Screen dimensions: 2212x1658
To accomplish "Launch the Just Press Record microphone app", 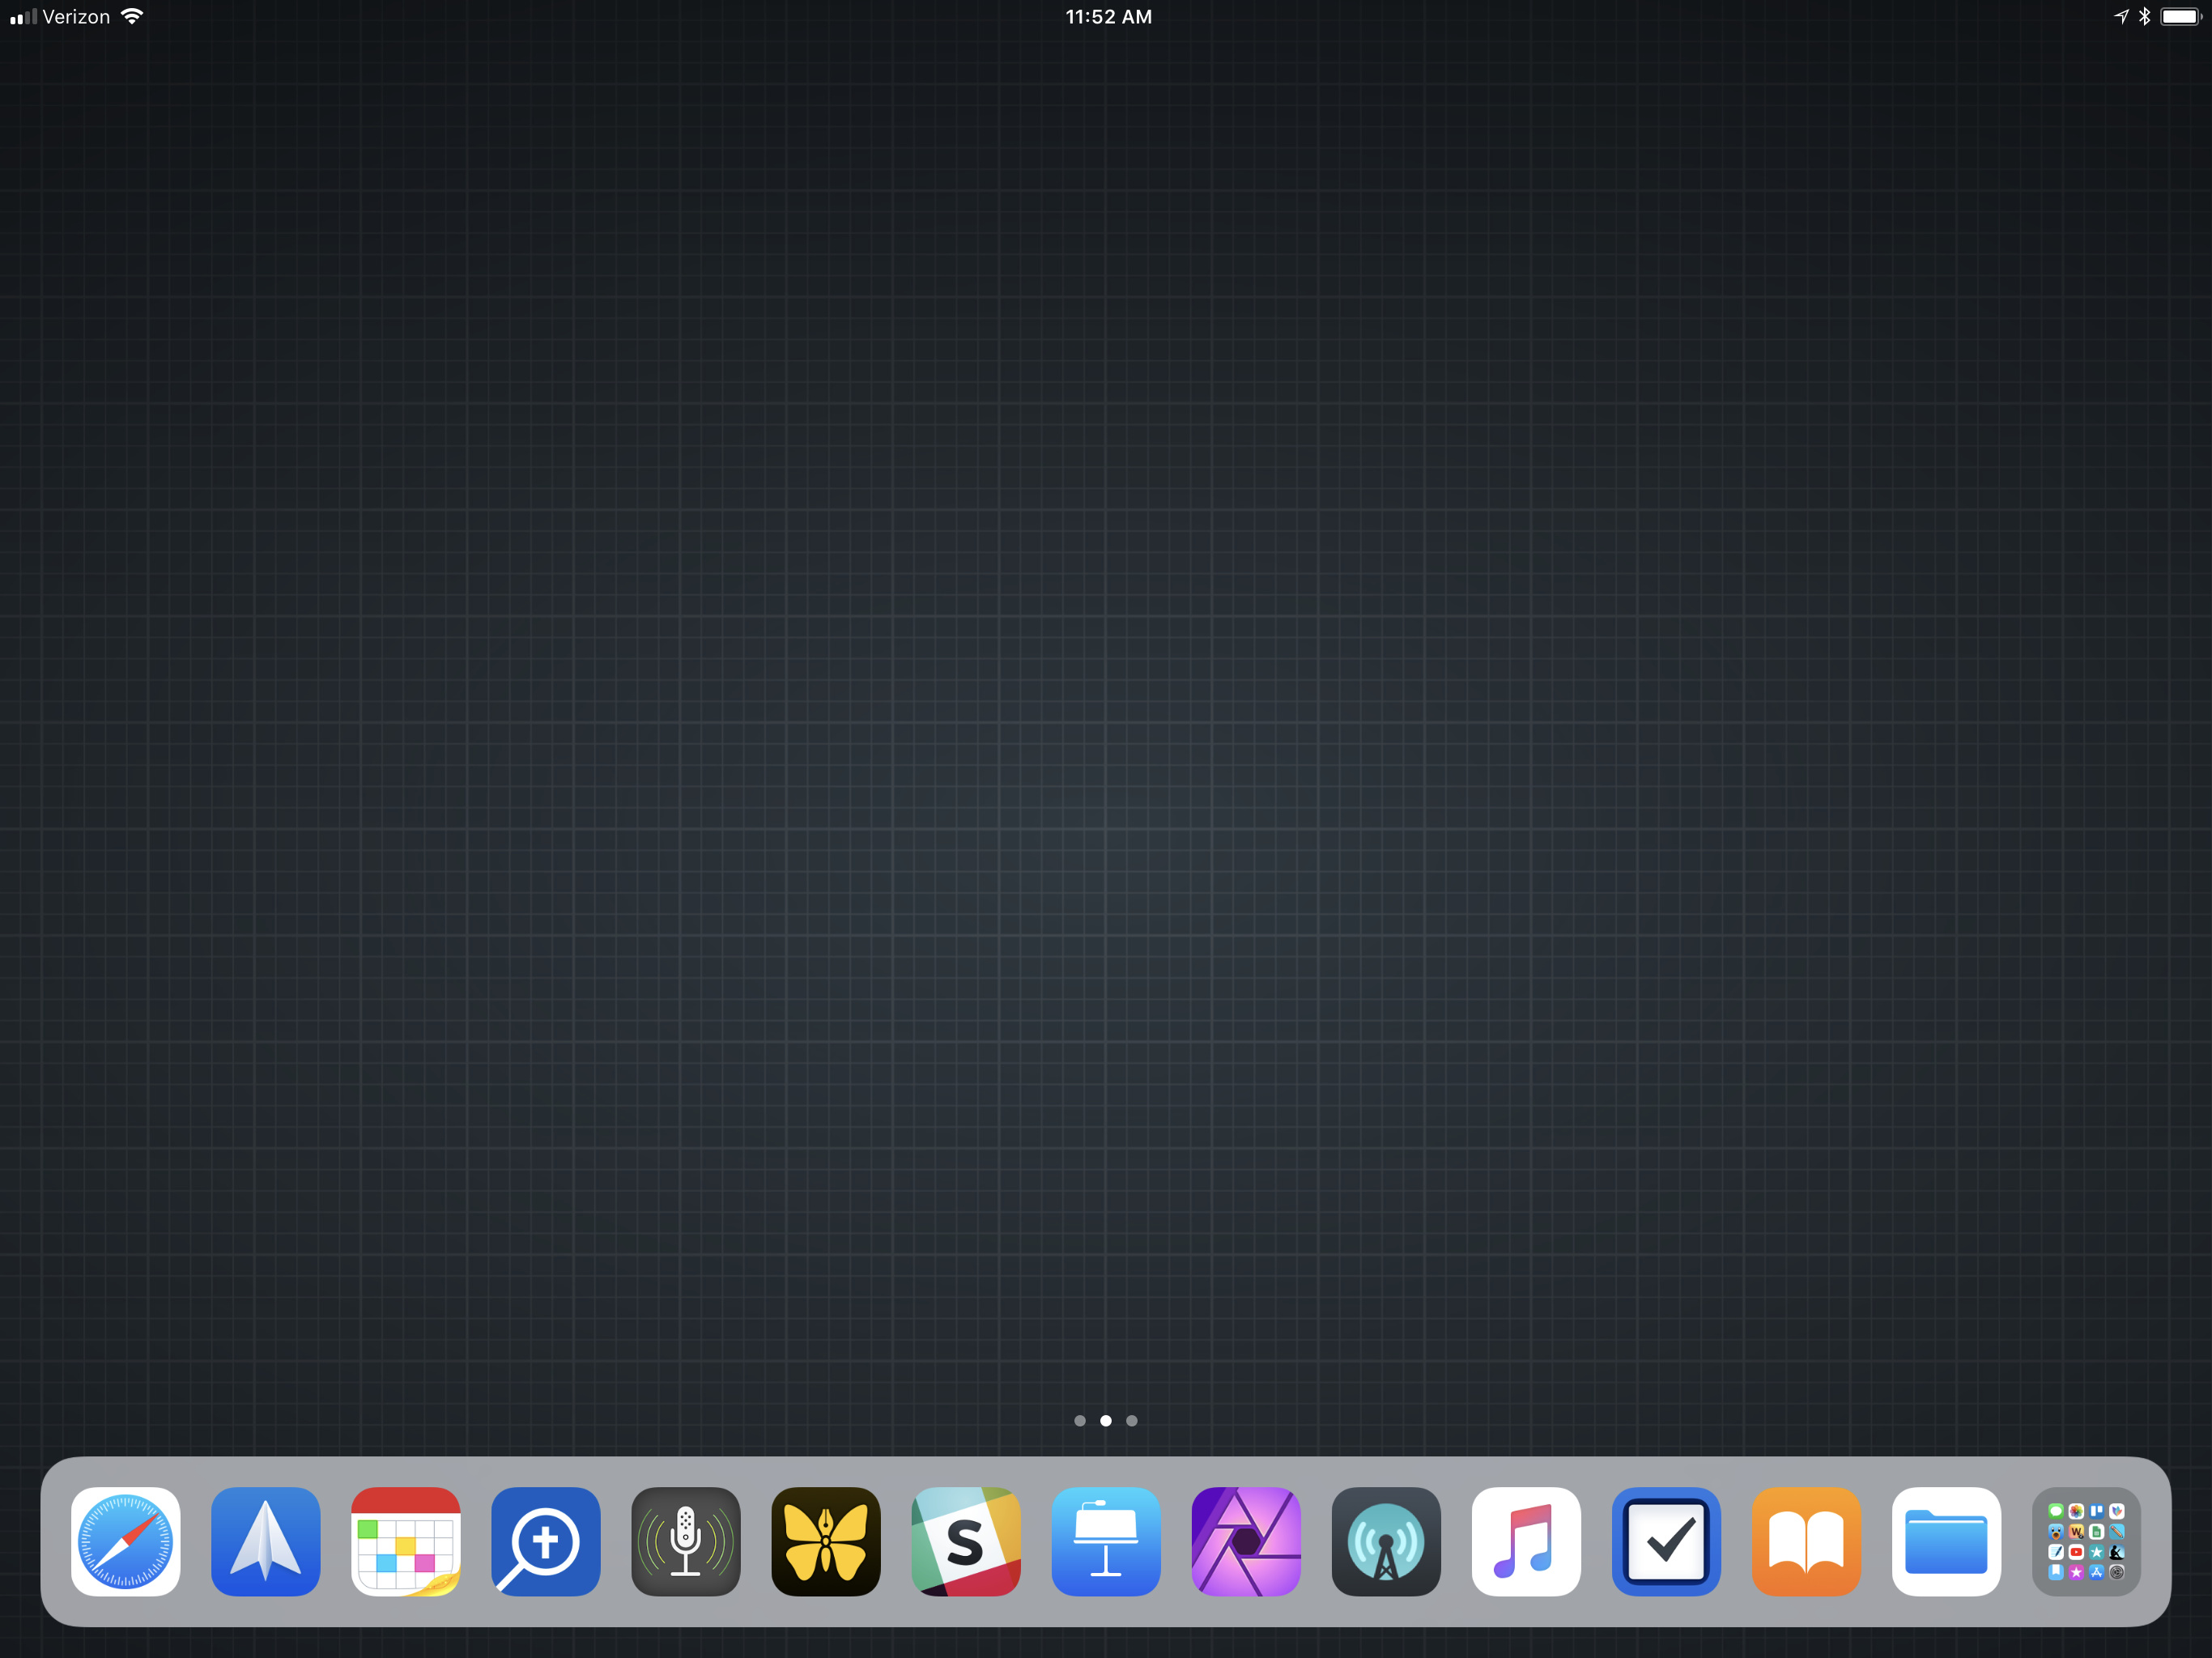I will 686,1541.
